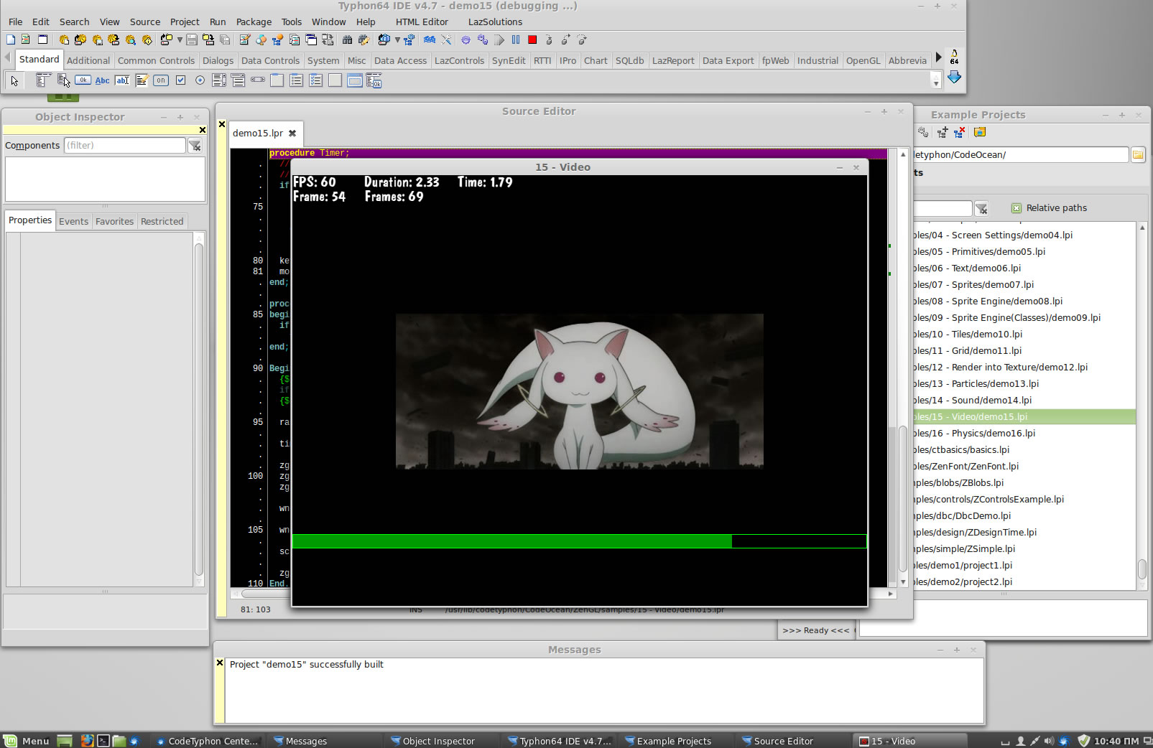
Task: Click the Step Into debug icon
Action: click(549, 40)
